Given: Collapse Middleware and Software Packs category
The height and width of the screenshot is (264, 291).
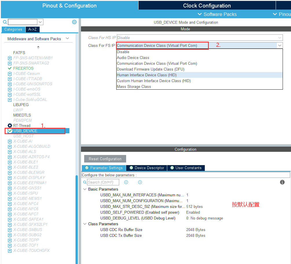Looking at the screenshot, I should coord(68,38).
